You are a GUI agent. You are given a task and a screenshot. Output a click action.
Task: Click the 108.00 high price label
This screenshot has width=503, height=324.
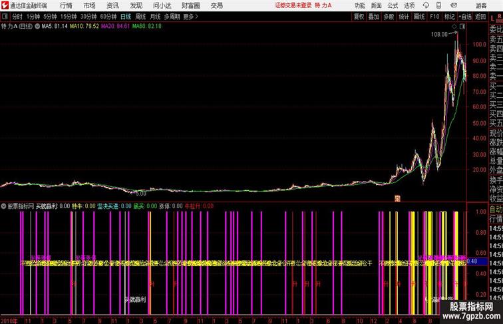pos(439,35)
